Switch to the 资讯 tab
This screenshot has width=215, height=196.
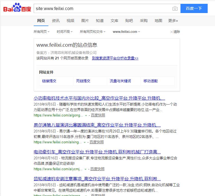pos(56,21)
